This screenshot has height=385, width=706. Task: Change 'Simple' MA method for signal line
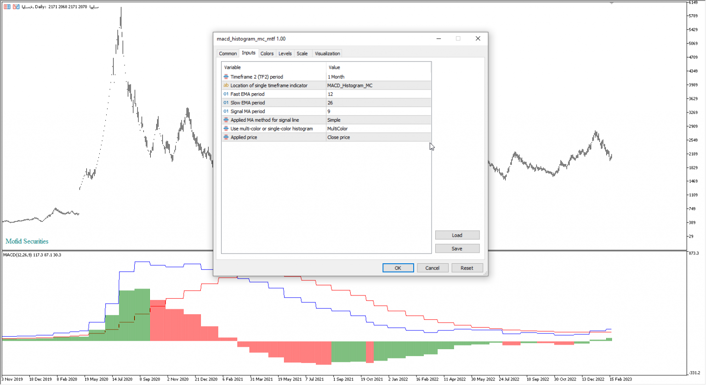377,120
